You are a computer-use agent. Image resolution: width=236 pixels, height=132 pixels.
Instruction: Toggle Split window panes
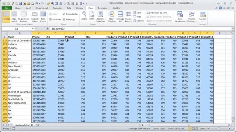(137, 13)
